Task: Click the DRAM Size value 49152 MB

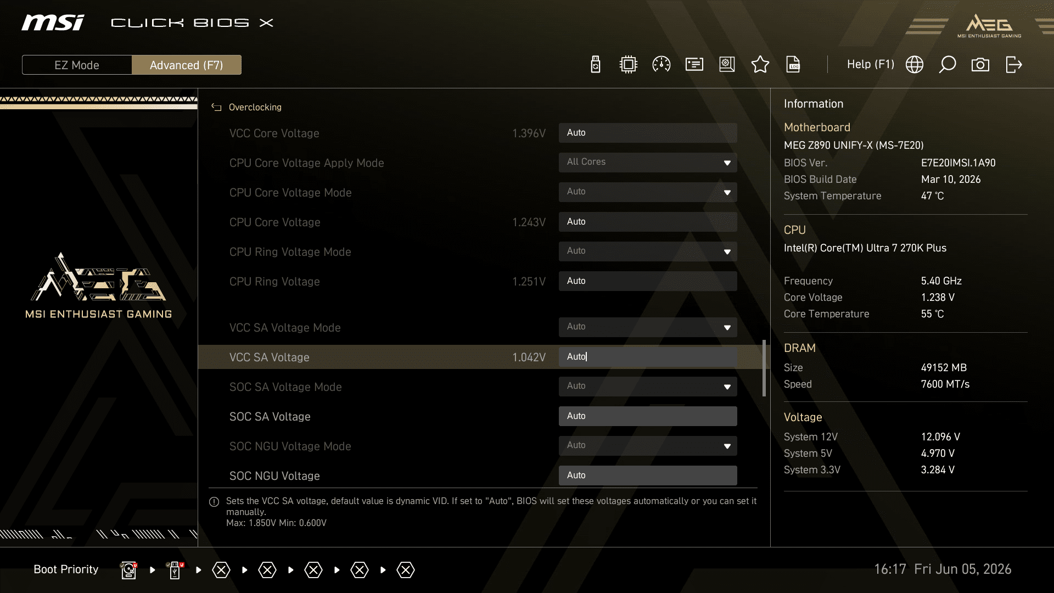Action: (x=944, y=368)
